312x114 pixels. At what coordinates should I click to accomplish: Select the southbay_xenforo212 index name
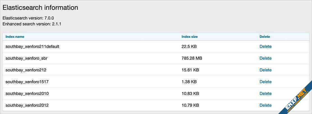[26, 70]
